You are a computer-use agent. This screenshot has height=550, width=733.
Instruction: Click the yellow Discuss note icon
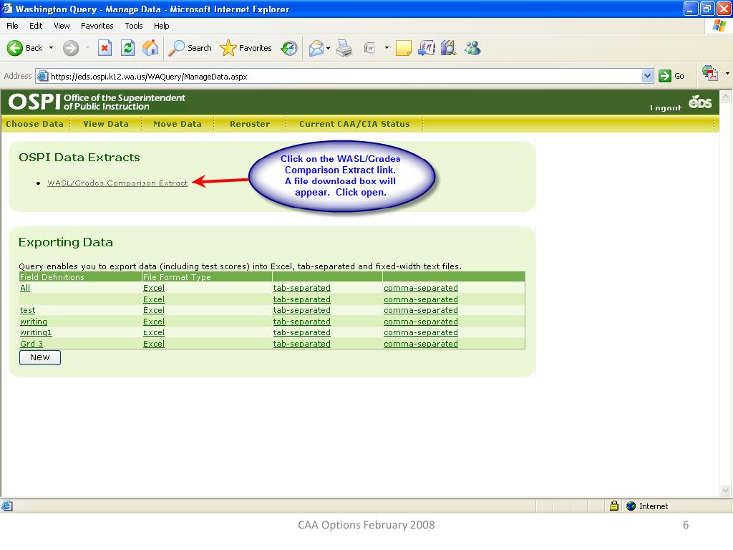[x=404, y=48]
